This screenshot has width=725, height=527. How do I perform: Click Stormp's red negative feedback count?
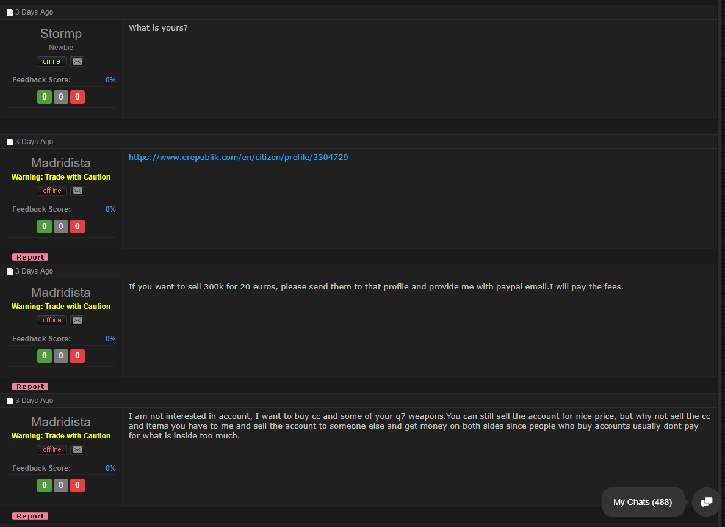tap(78, 96)
